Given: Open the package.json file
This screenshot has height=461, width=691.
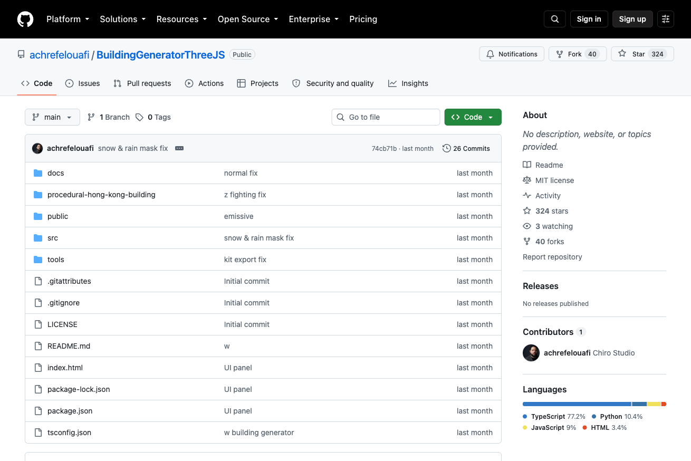Looking at the screenshot, I should [x=70, y=411].
